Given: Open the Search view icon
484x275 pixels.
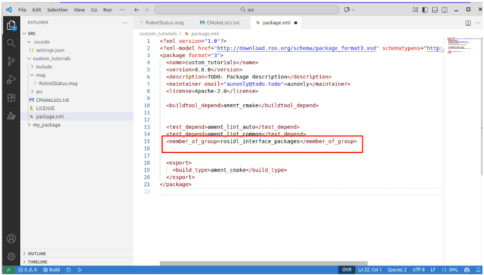Looking at the screenshot, I should (11, 43).
